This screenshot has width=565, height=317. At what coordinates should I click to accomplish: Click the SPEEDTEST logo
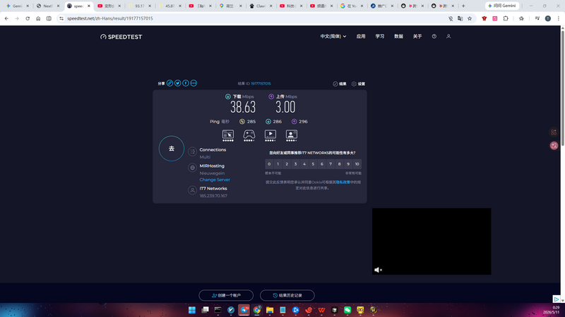click(121, 37)
